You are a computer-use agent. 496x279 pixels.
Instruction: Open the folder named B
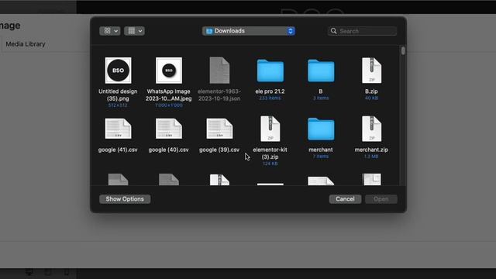pyautogui.click(x=321, y=71)
